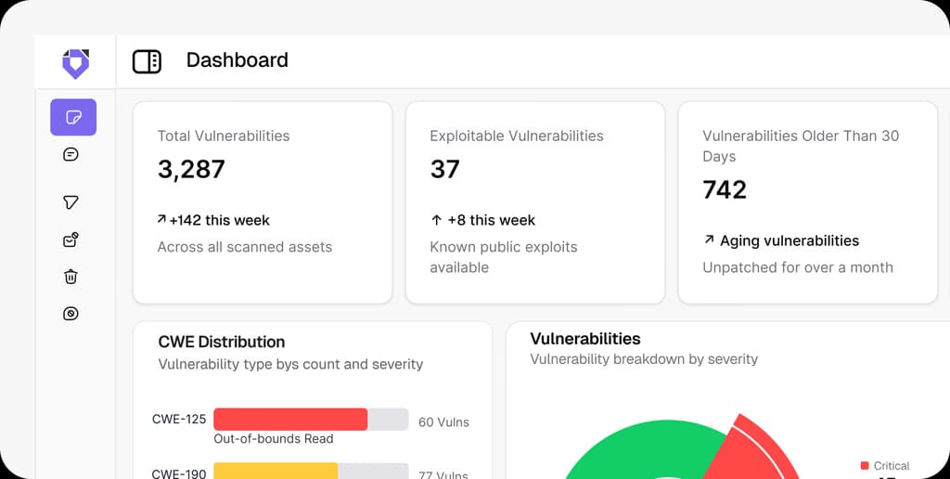Image resolution: width=950 pixels, height=479 pixels.
Task: Click the yellow CWE-190 bar
Action: [276, 471]
